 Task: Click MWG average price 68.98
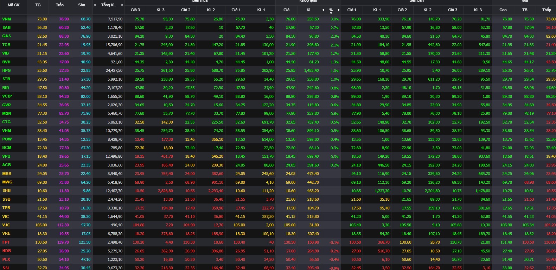[529, 182]
